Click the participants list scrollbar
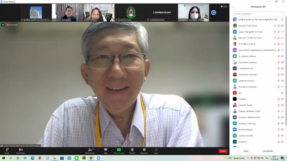 [286, 71]
